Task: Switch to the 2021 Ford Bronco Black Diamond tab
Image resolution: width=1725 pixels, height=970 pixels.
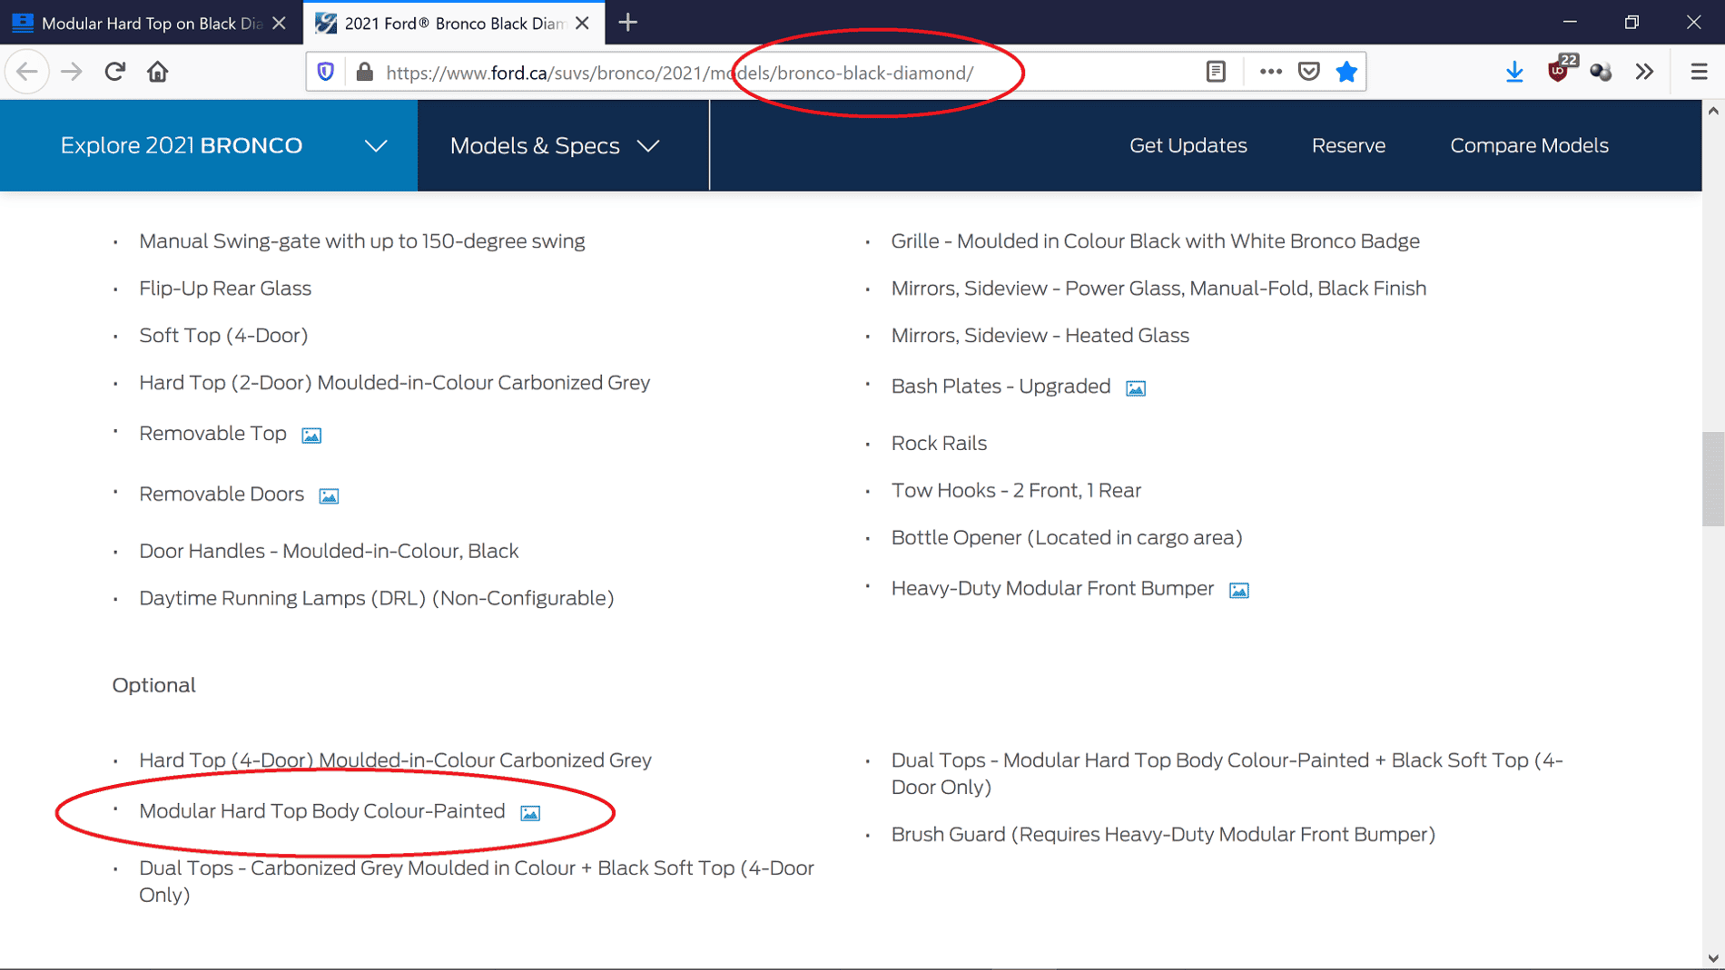Action: tap(452, 23)
